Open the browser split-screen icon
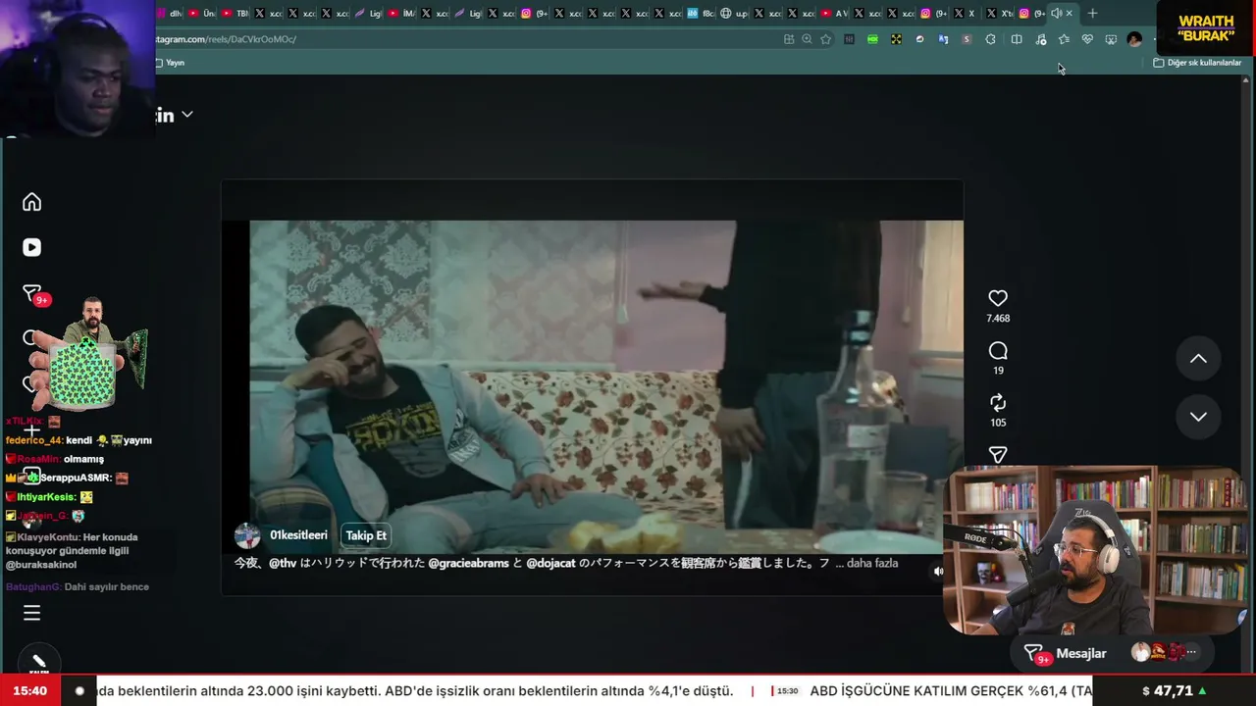 point(1017,39)
